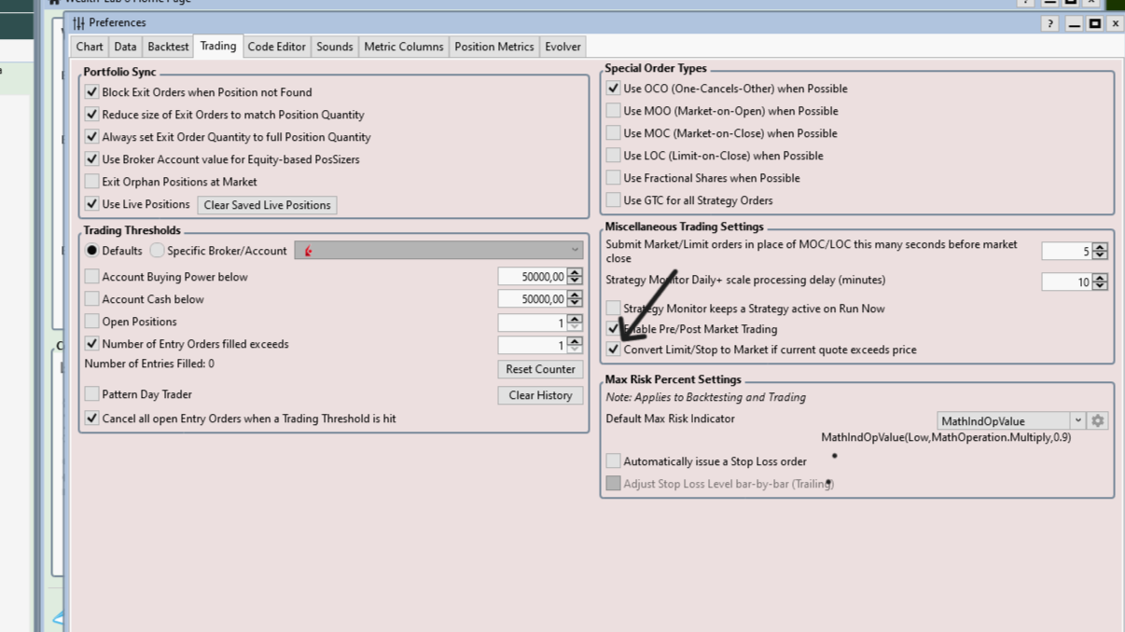Switch to the Backtest tab
This screenshot has height=632, width=1125.
(168, 47)
